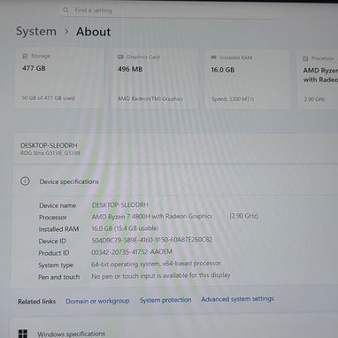Open the Installed RAM 16.0 GB card
Image resolution: width=338 pixels, height=338 pixels.
[248, 80]
